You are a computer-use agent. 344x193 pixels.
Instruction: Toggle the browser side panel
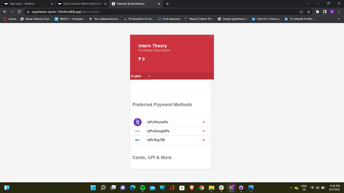click(325, 12)
